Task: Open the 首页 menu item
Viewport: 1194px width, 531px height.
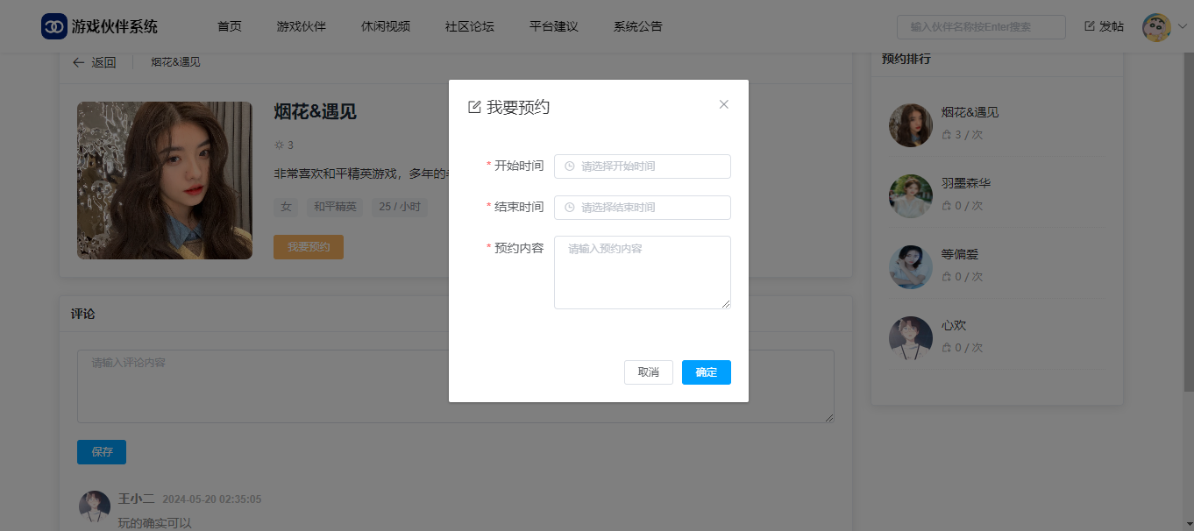Action: pyautogui.click(x=230, y=26)
